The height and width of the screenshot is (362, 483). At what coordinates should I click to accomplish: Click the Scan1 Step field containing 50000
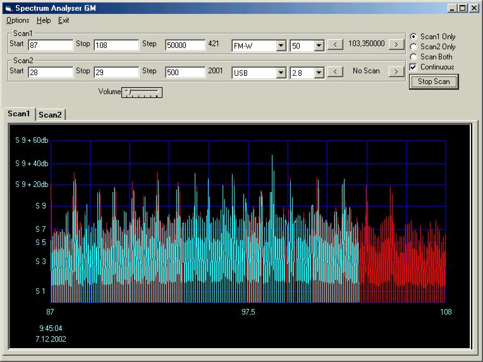tap(185, 45)
